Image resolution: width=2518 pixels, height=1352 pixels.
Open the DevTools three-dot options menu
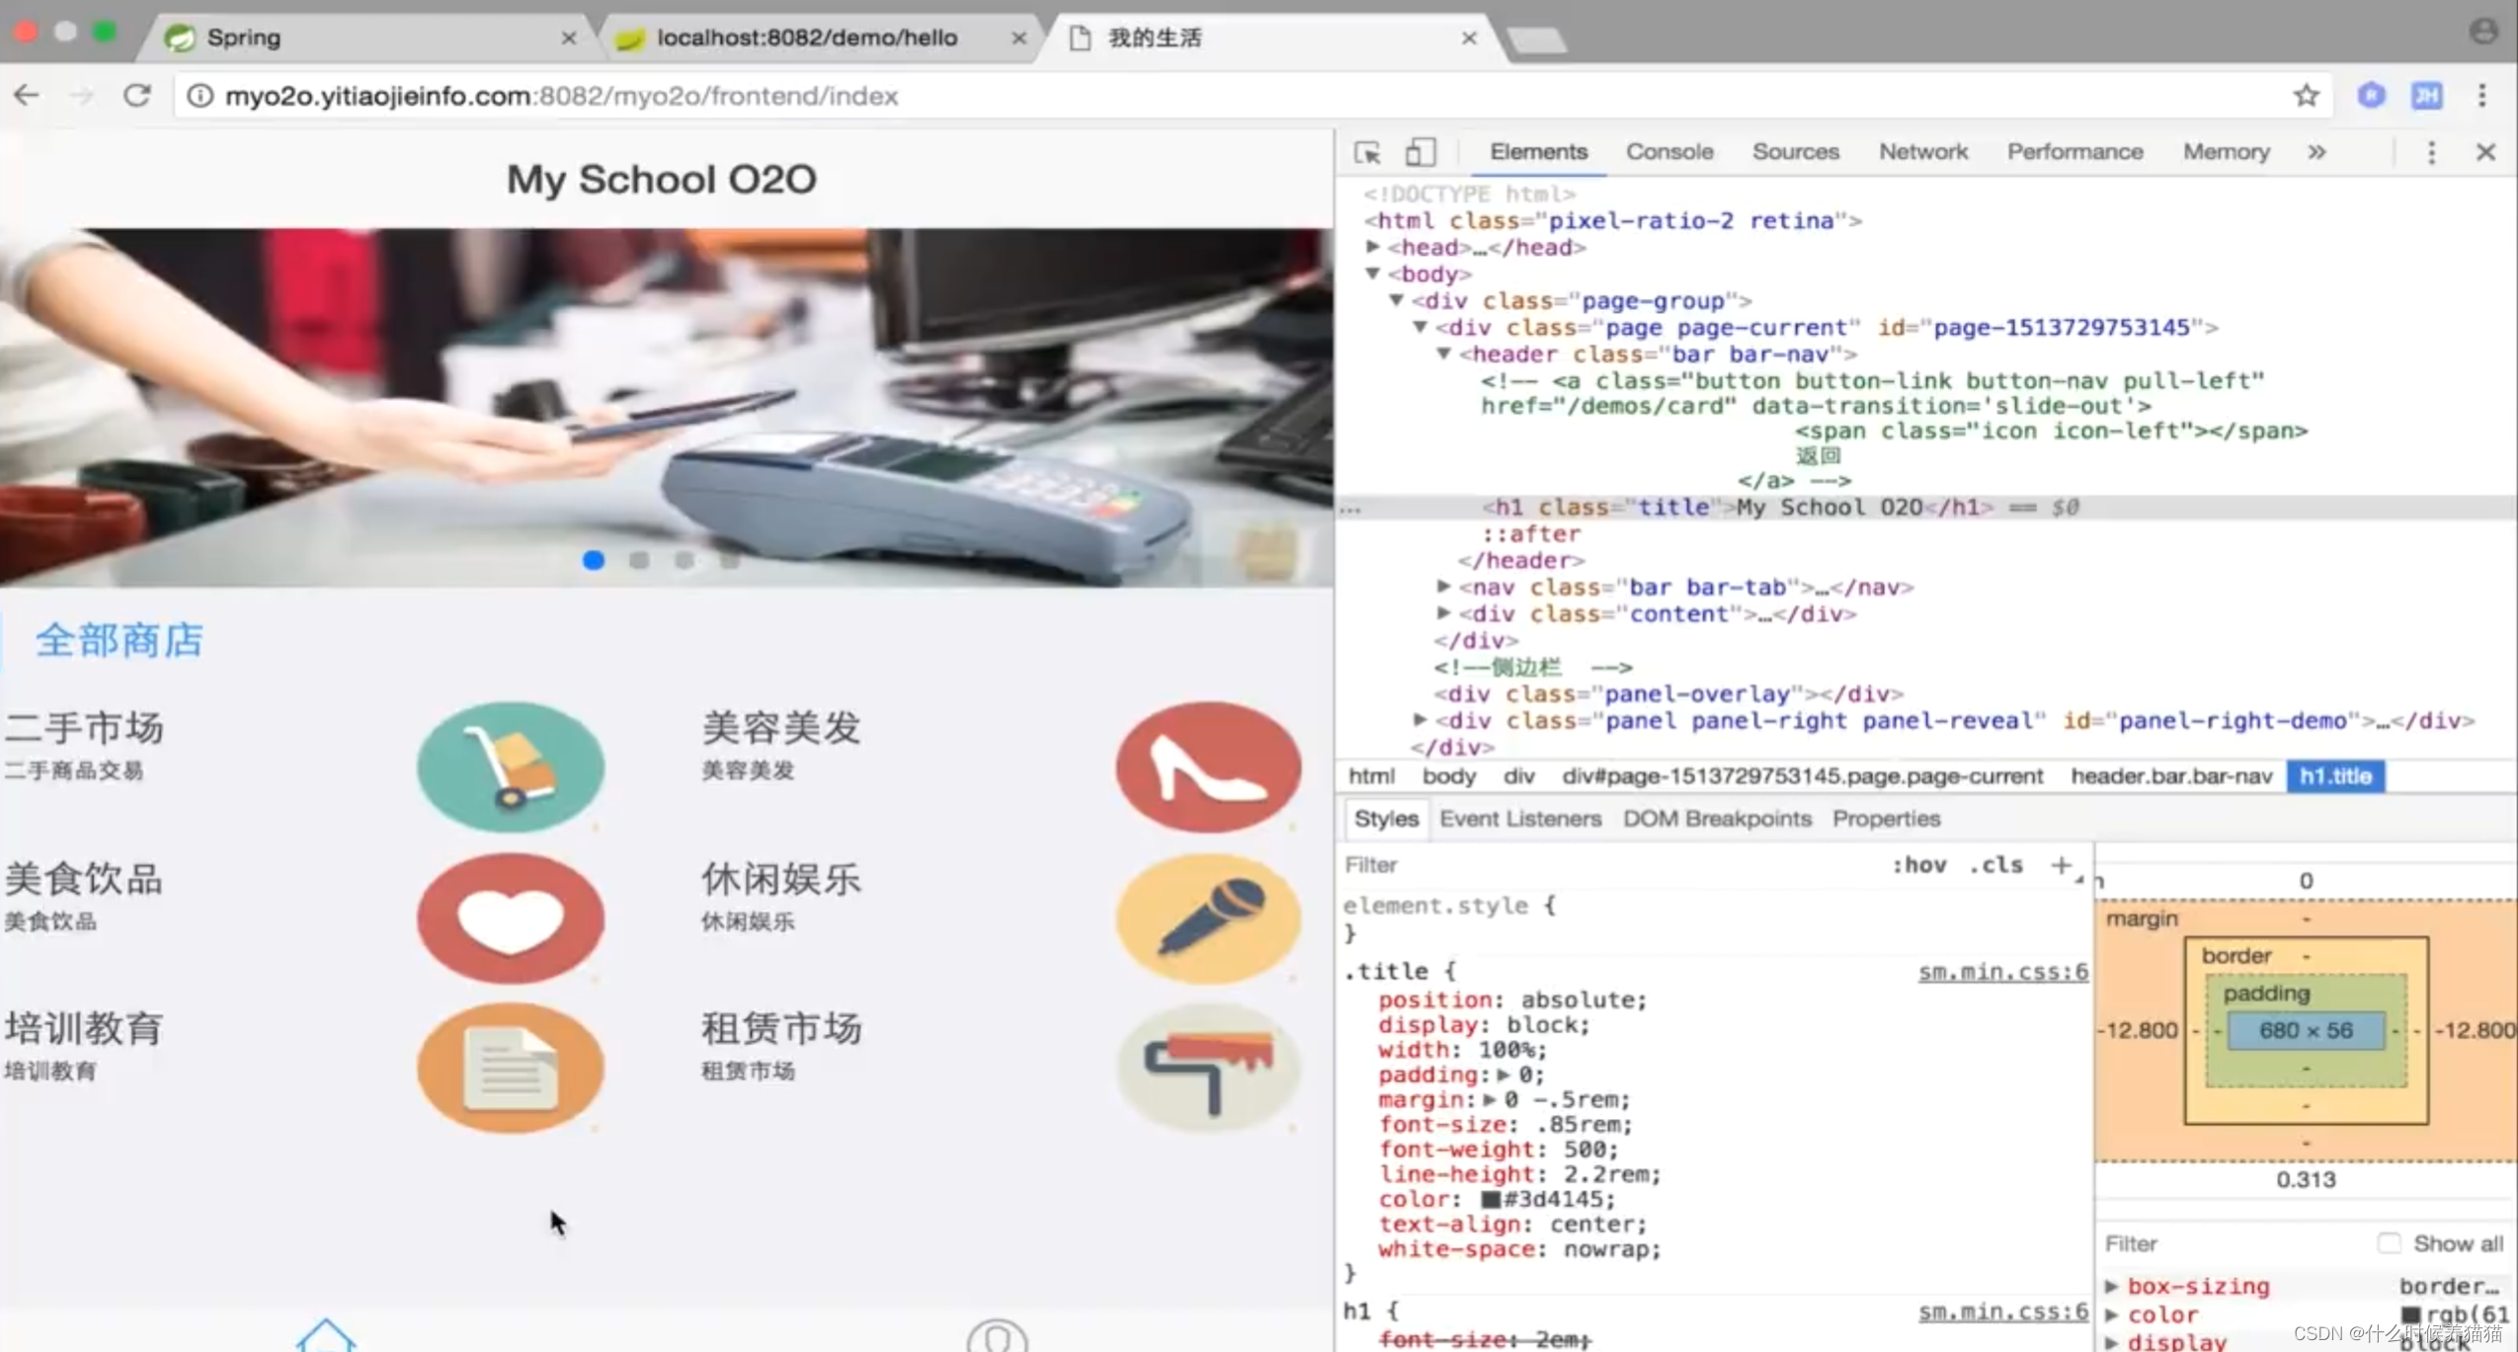[2431, 152]
